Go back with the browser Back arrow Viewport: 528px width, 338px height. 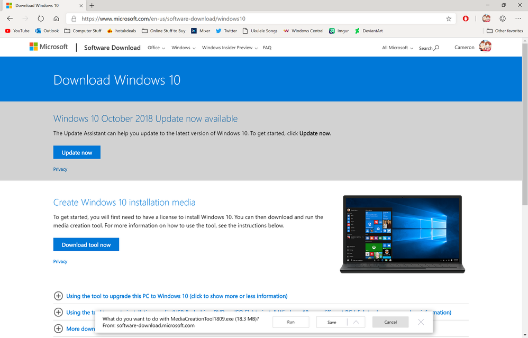(x=10, y=19)
